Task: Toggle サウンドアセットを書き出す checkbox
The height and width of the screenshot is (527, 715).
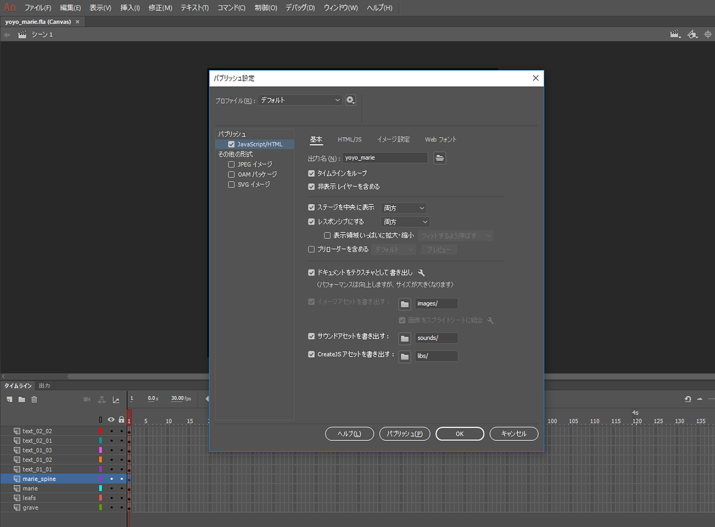Action: 312,337
